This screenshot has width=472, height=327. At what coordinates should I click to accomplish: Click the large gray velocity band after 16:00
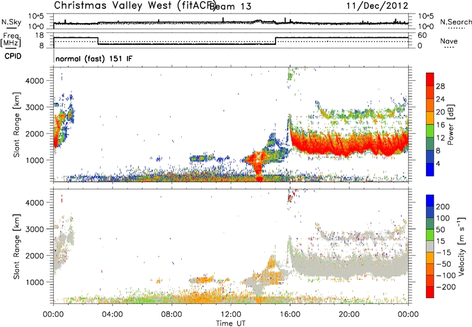(x=349, y=265)
